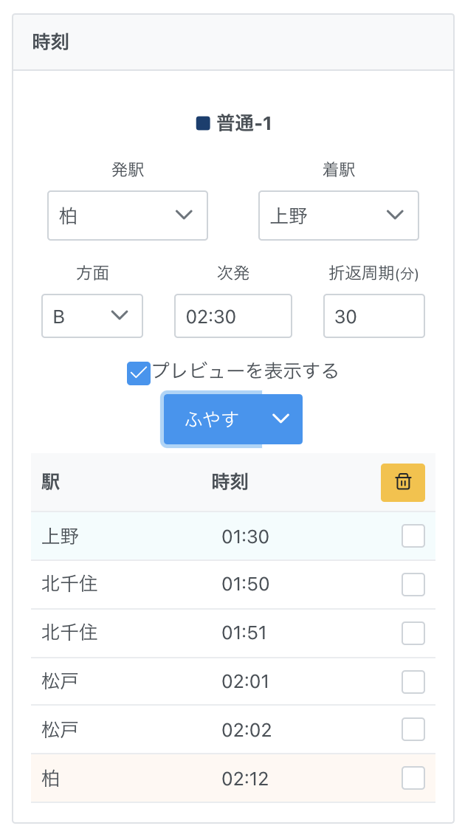This screenshot has width=465, height=837.
Task: Tick the checkbox for 松戸 02:02
Action: pyautogui.click(x=413, y=730)
